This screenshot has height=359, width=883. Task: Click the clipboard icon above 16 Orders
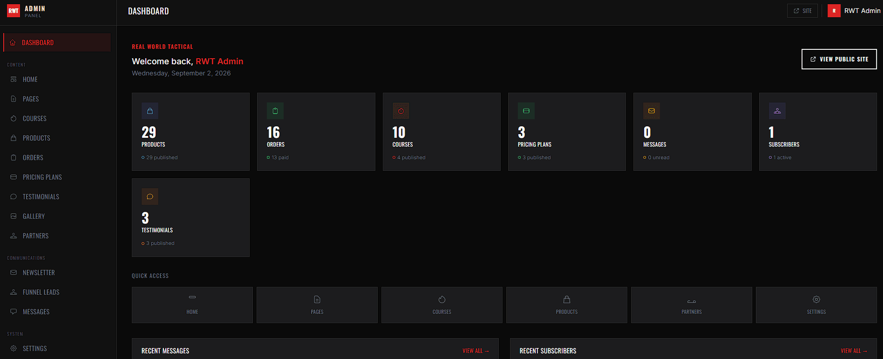pyautogui.click(x=275, y=111)
